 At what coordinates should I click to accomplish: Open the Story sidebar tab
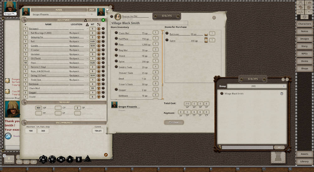tap(304, 46)
